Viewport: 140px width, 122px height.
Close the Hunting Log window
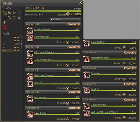pos(81,3)
